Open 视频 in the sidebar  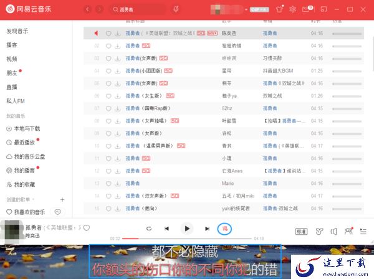coord(12,59)
